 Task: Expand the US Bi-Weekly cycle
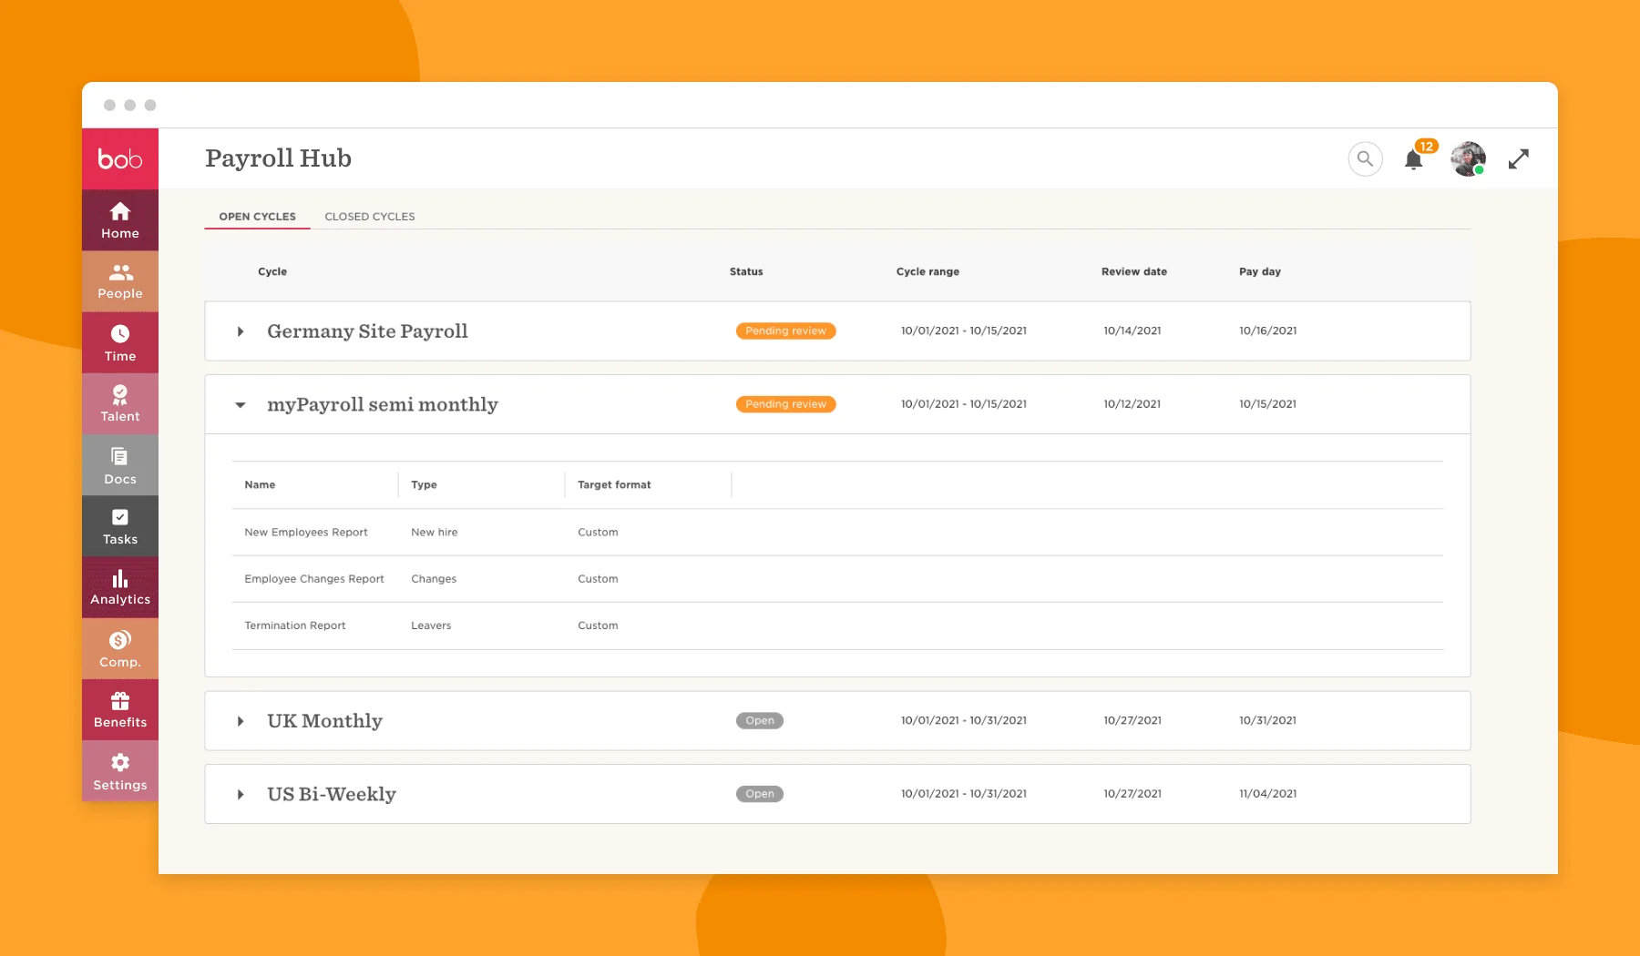(241, 794)
